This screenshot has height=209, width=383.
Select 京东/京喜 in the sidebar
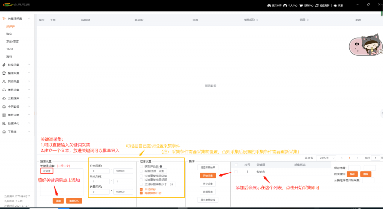pyautogui.click(x=12, y=42)
